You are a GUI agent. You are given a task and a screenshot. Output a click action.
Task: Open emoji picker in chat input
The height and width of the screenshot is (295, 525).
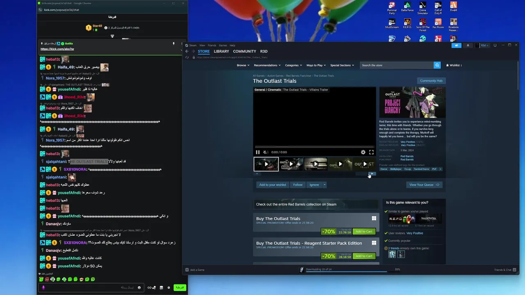pos(139,288)
